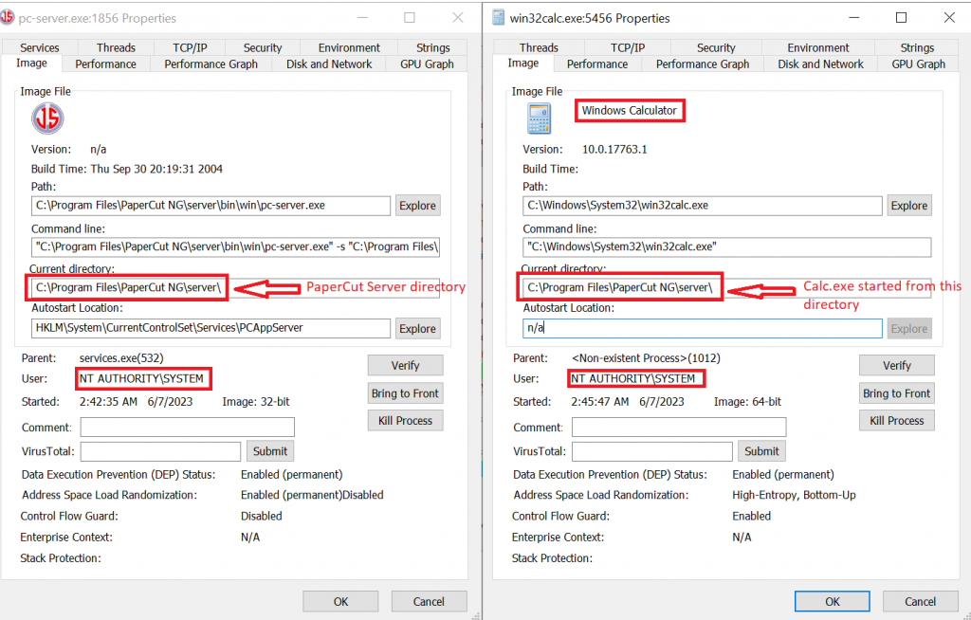This screenshot has height=620, width=971.
Task: Submit pc-server.exe to VirusTotal
Action: pyautogui.click(x=270, y=451)
